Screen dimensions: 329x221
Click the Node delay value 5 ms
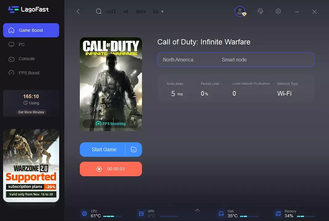click(x=177, y=93)
